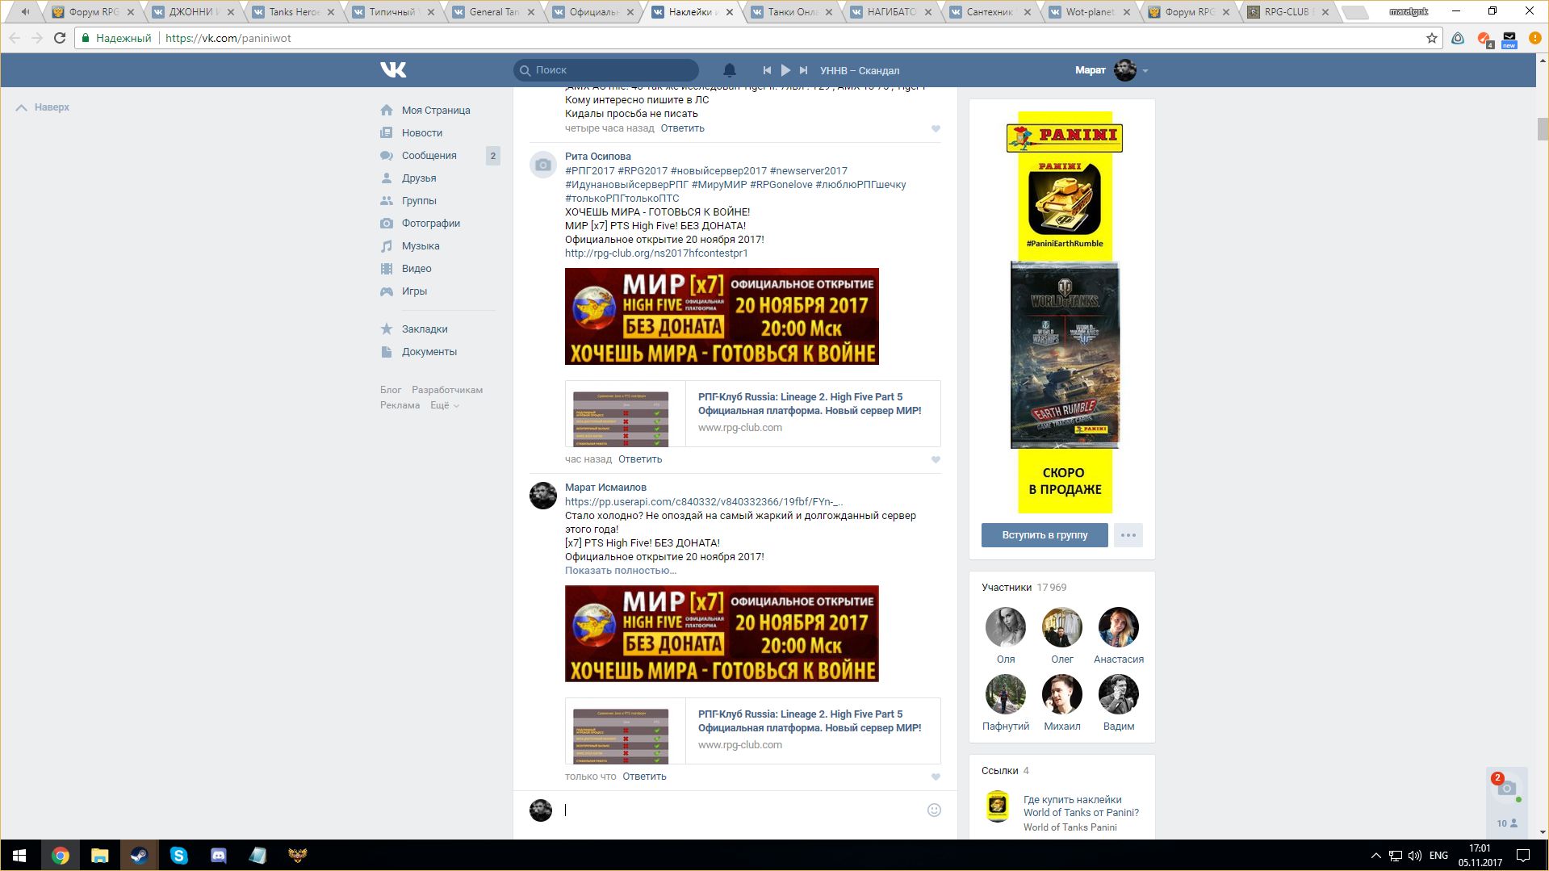Viewport: 1549px width, 871px height.
Task: Click the people icon beside Группы
Action: click(x=387, y=200)
